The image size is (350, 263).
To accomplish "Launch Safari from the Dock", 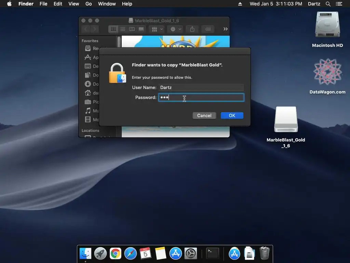I will [x=130, y=253].
